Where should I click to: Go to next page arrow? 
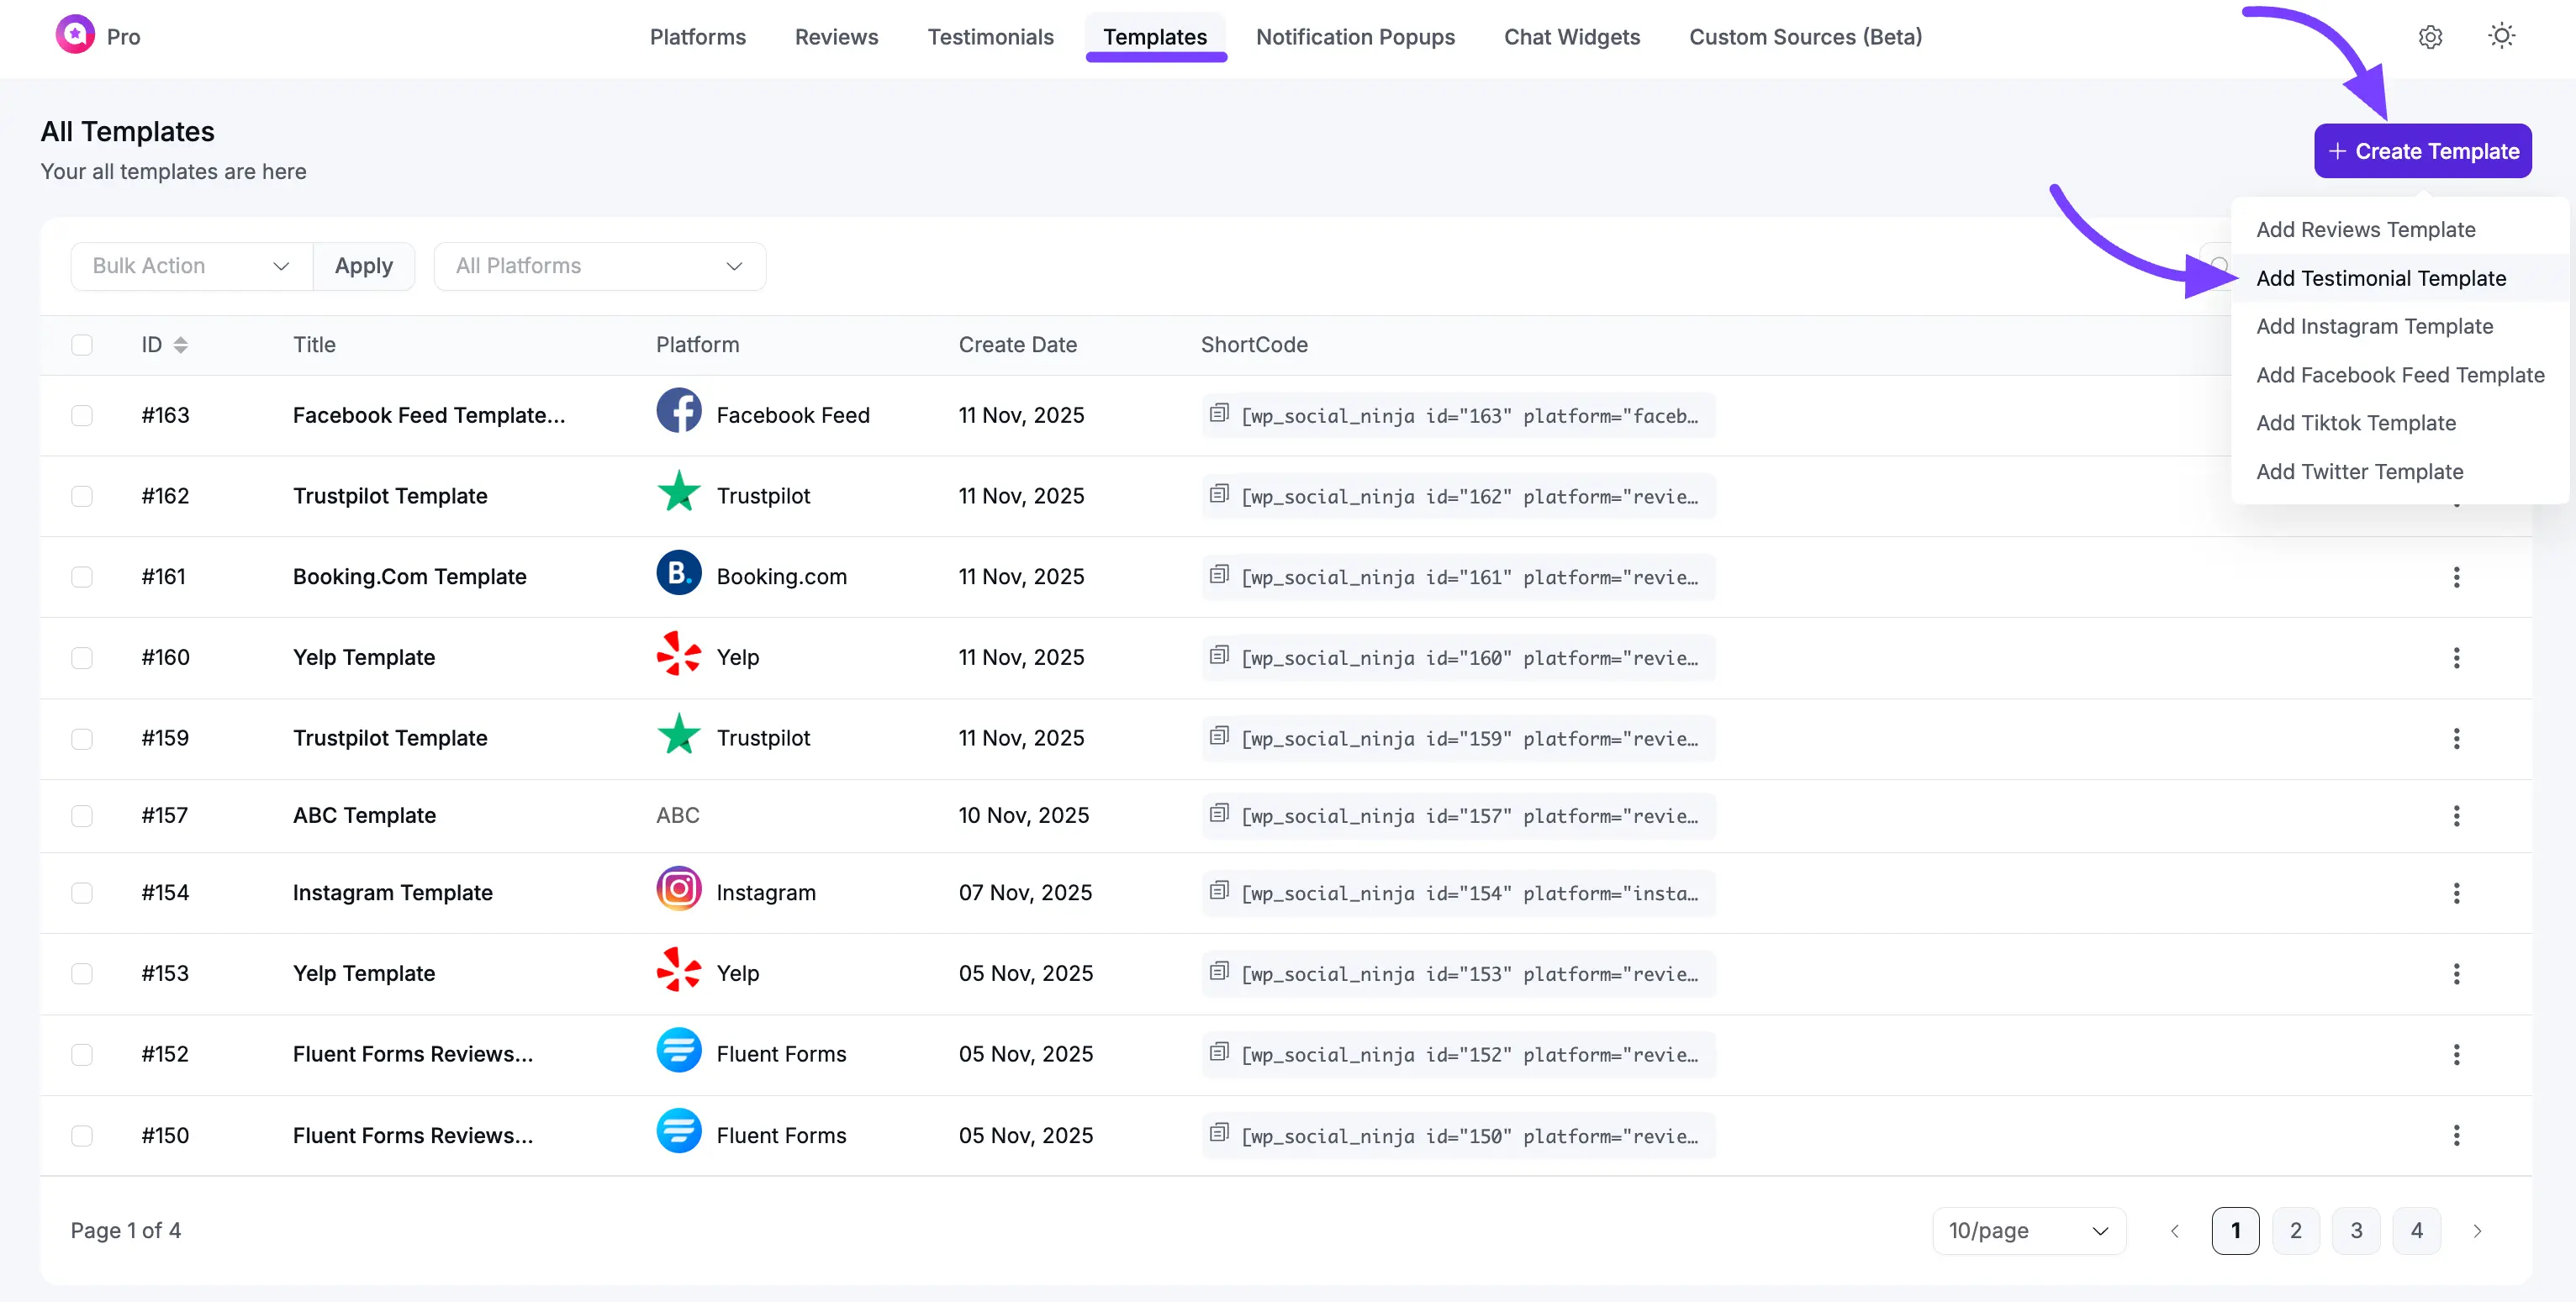(x=2477, y=1231)
